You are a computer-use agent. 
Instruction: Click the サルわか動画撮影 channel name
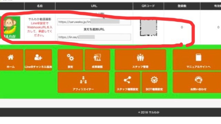[x=40, y=19]
